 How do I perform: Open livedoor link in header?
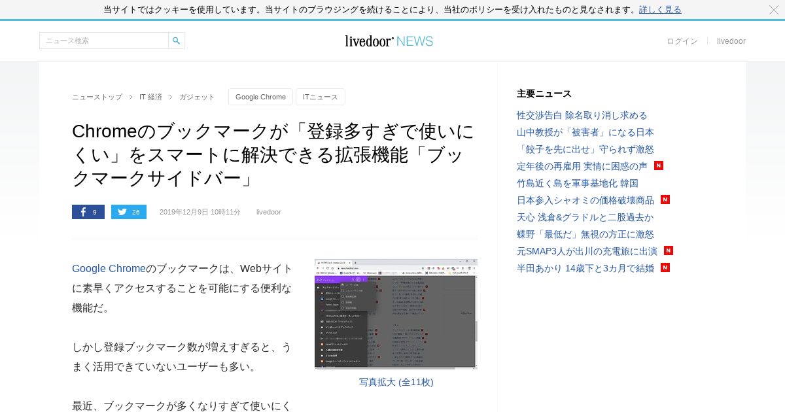coord(731,41)
